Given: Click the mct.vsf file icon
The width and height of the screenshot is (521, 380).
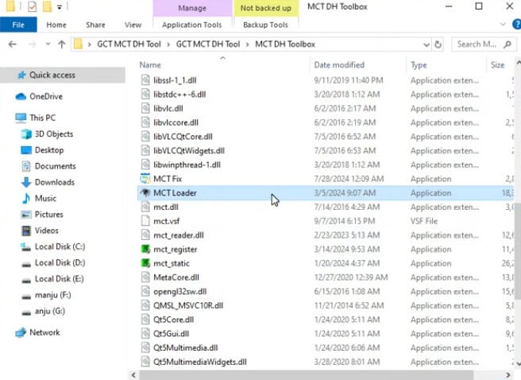Looking at the screenshot, I should coord(145,221).
